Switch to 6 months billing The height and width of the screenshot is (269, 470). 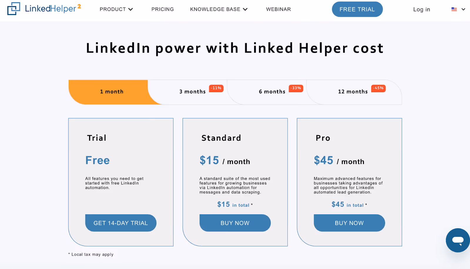272,92
